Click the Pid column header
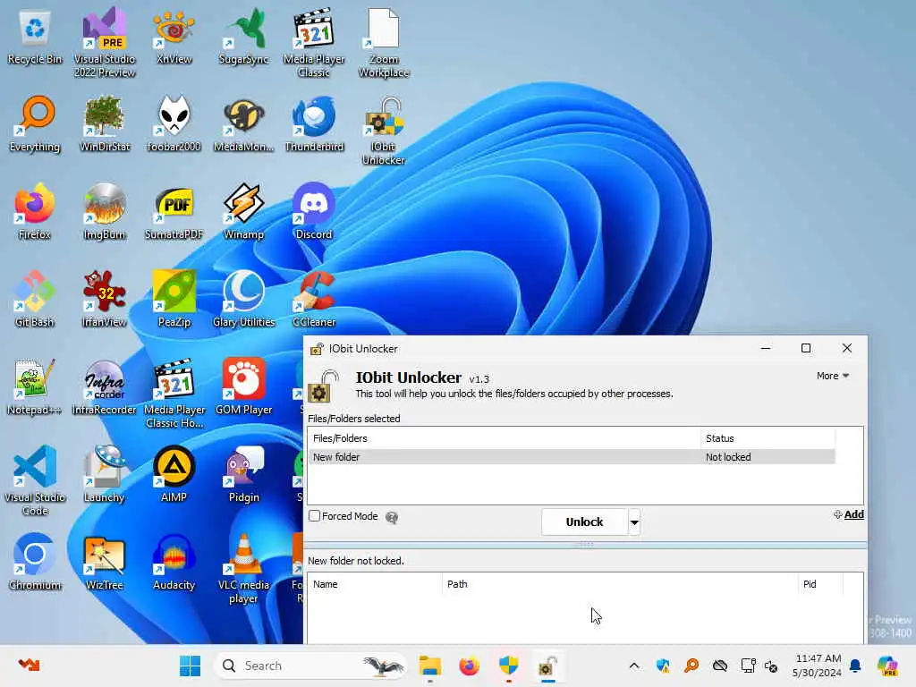 tap(820, 584)
